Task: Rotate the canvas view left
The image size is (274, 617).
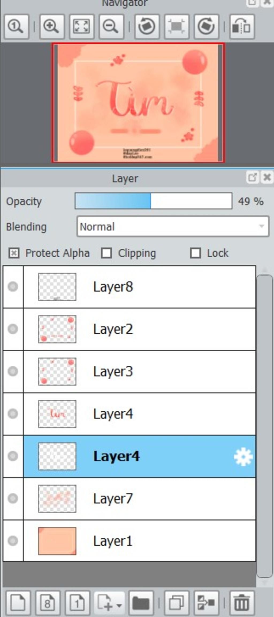Action: [x=147, y=27]
